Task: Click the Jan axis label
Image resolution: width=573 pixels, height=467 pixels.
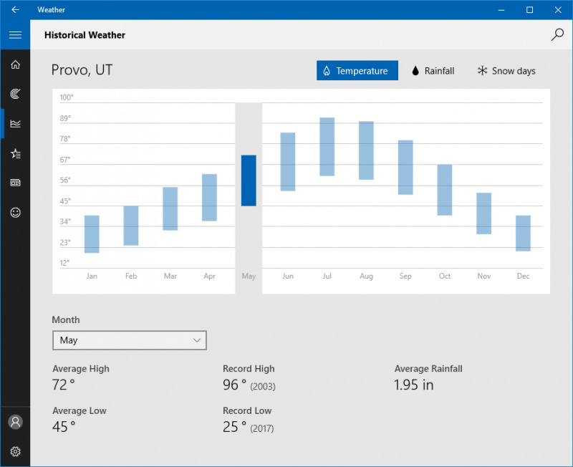Action: (x=92, y=276)
